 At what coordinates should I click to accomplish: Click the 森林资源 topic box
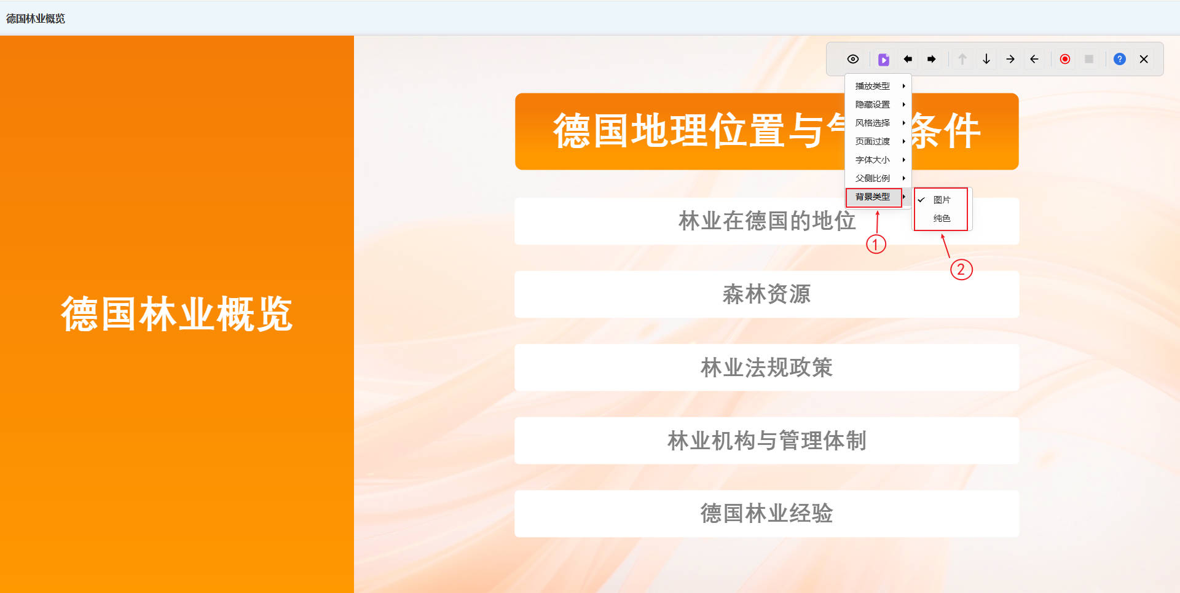click(766, 294)
